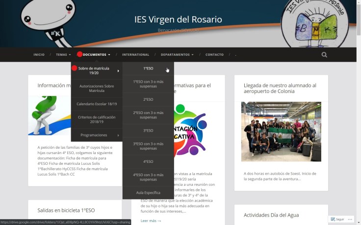Expand the TEMAS dropdown menu

tap(63, 55)
